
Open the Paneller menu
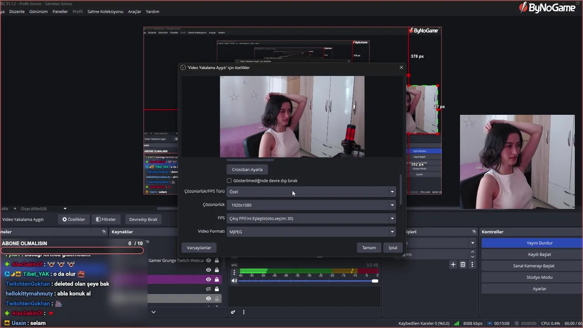pos(60,11)
